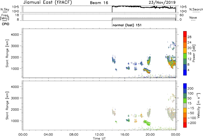This screenshot has width=203, height=140.
Task: Click the power panel's Slant Range [km] label
Action: coord(7,53)
